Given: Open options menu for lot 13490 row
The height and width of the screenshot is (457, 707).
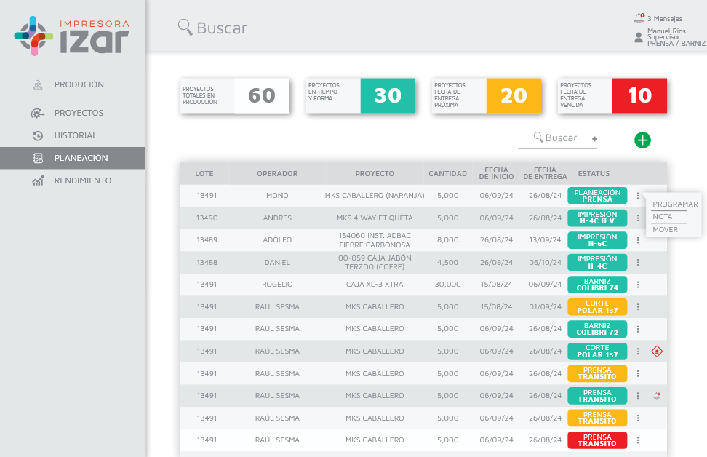Looking at the screenshot, I should (x=638, y=218).
